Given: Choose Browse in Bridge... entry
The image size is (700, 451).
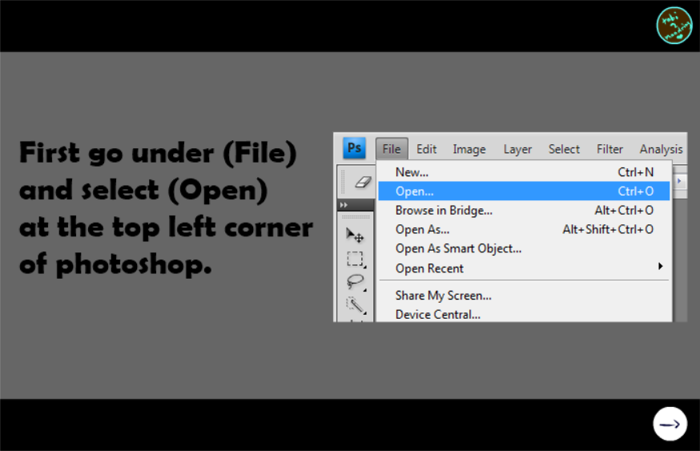Looking at the screenshot, I should click(524, 211).
